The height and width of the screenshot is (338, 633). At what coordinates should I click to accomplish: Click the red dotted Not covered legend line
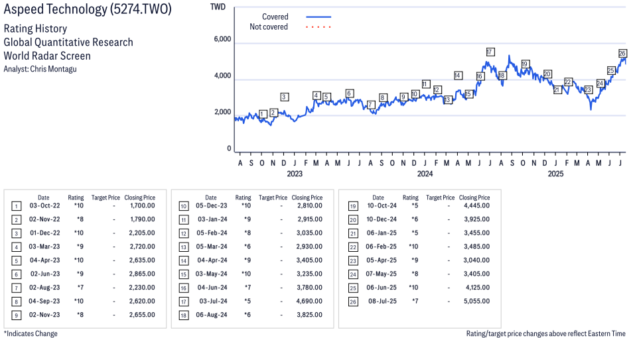pyautogui.click(x=318, y=27)
